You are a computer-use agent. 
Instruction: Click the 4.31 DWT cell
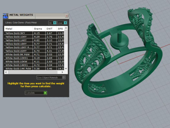[51, 51]
